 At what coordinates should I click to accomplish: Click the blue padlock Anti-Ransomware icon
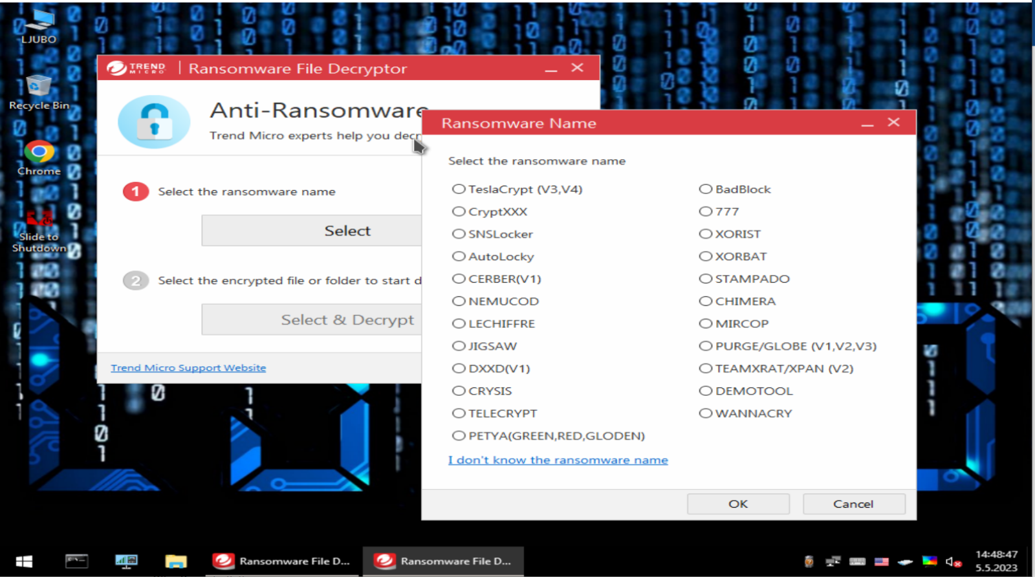[x=154, y=122]
